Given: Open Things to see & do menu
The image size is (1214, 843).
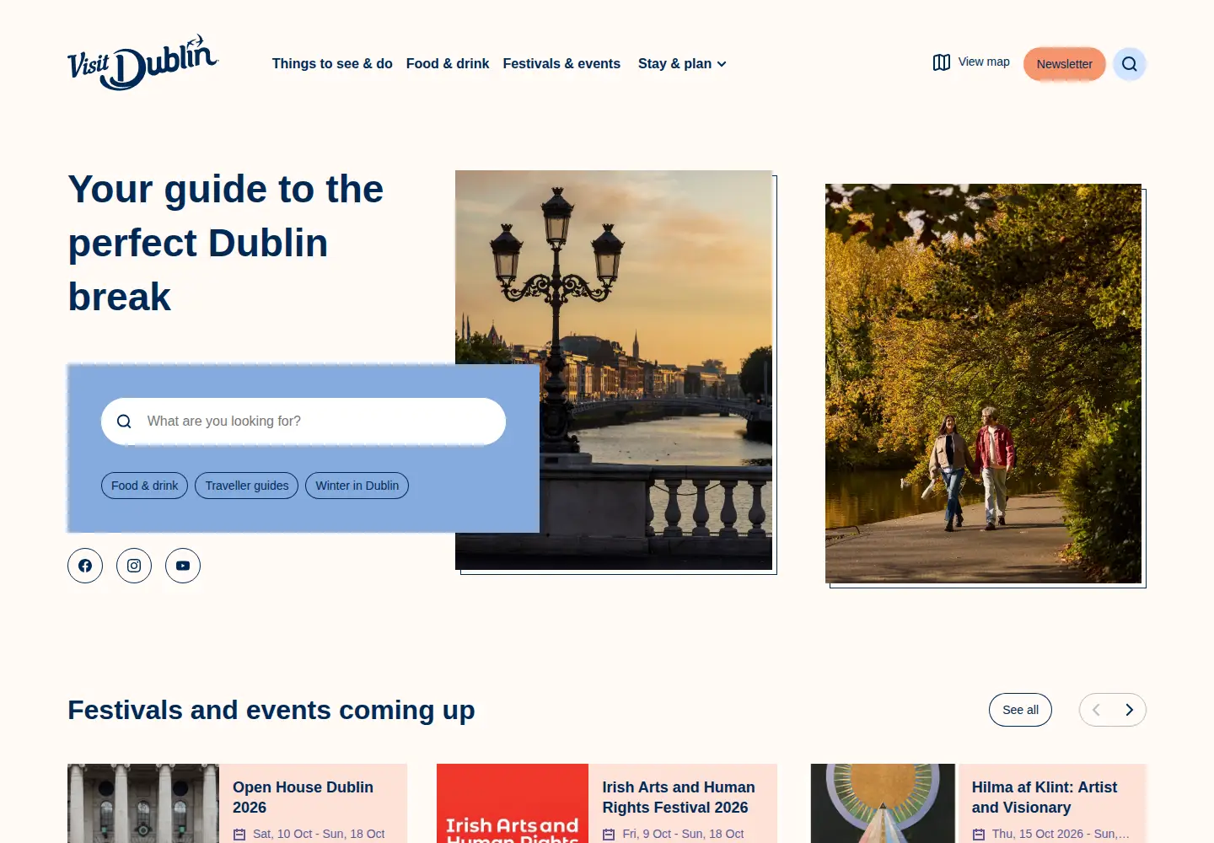Looking at the screenshot, I should coord(332,64).
